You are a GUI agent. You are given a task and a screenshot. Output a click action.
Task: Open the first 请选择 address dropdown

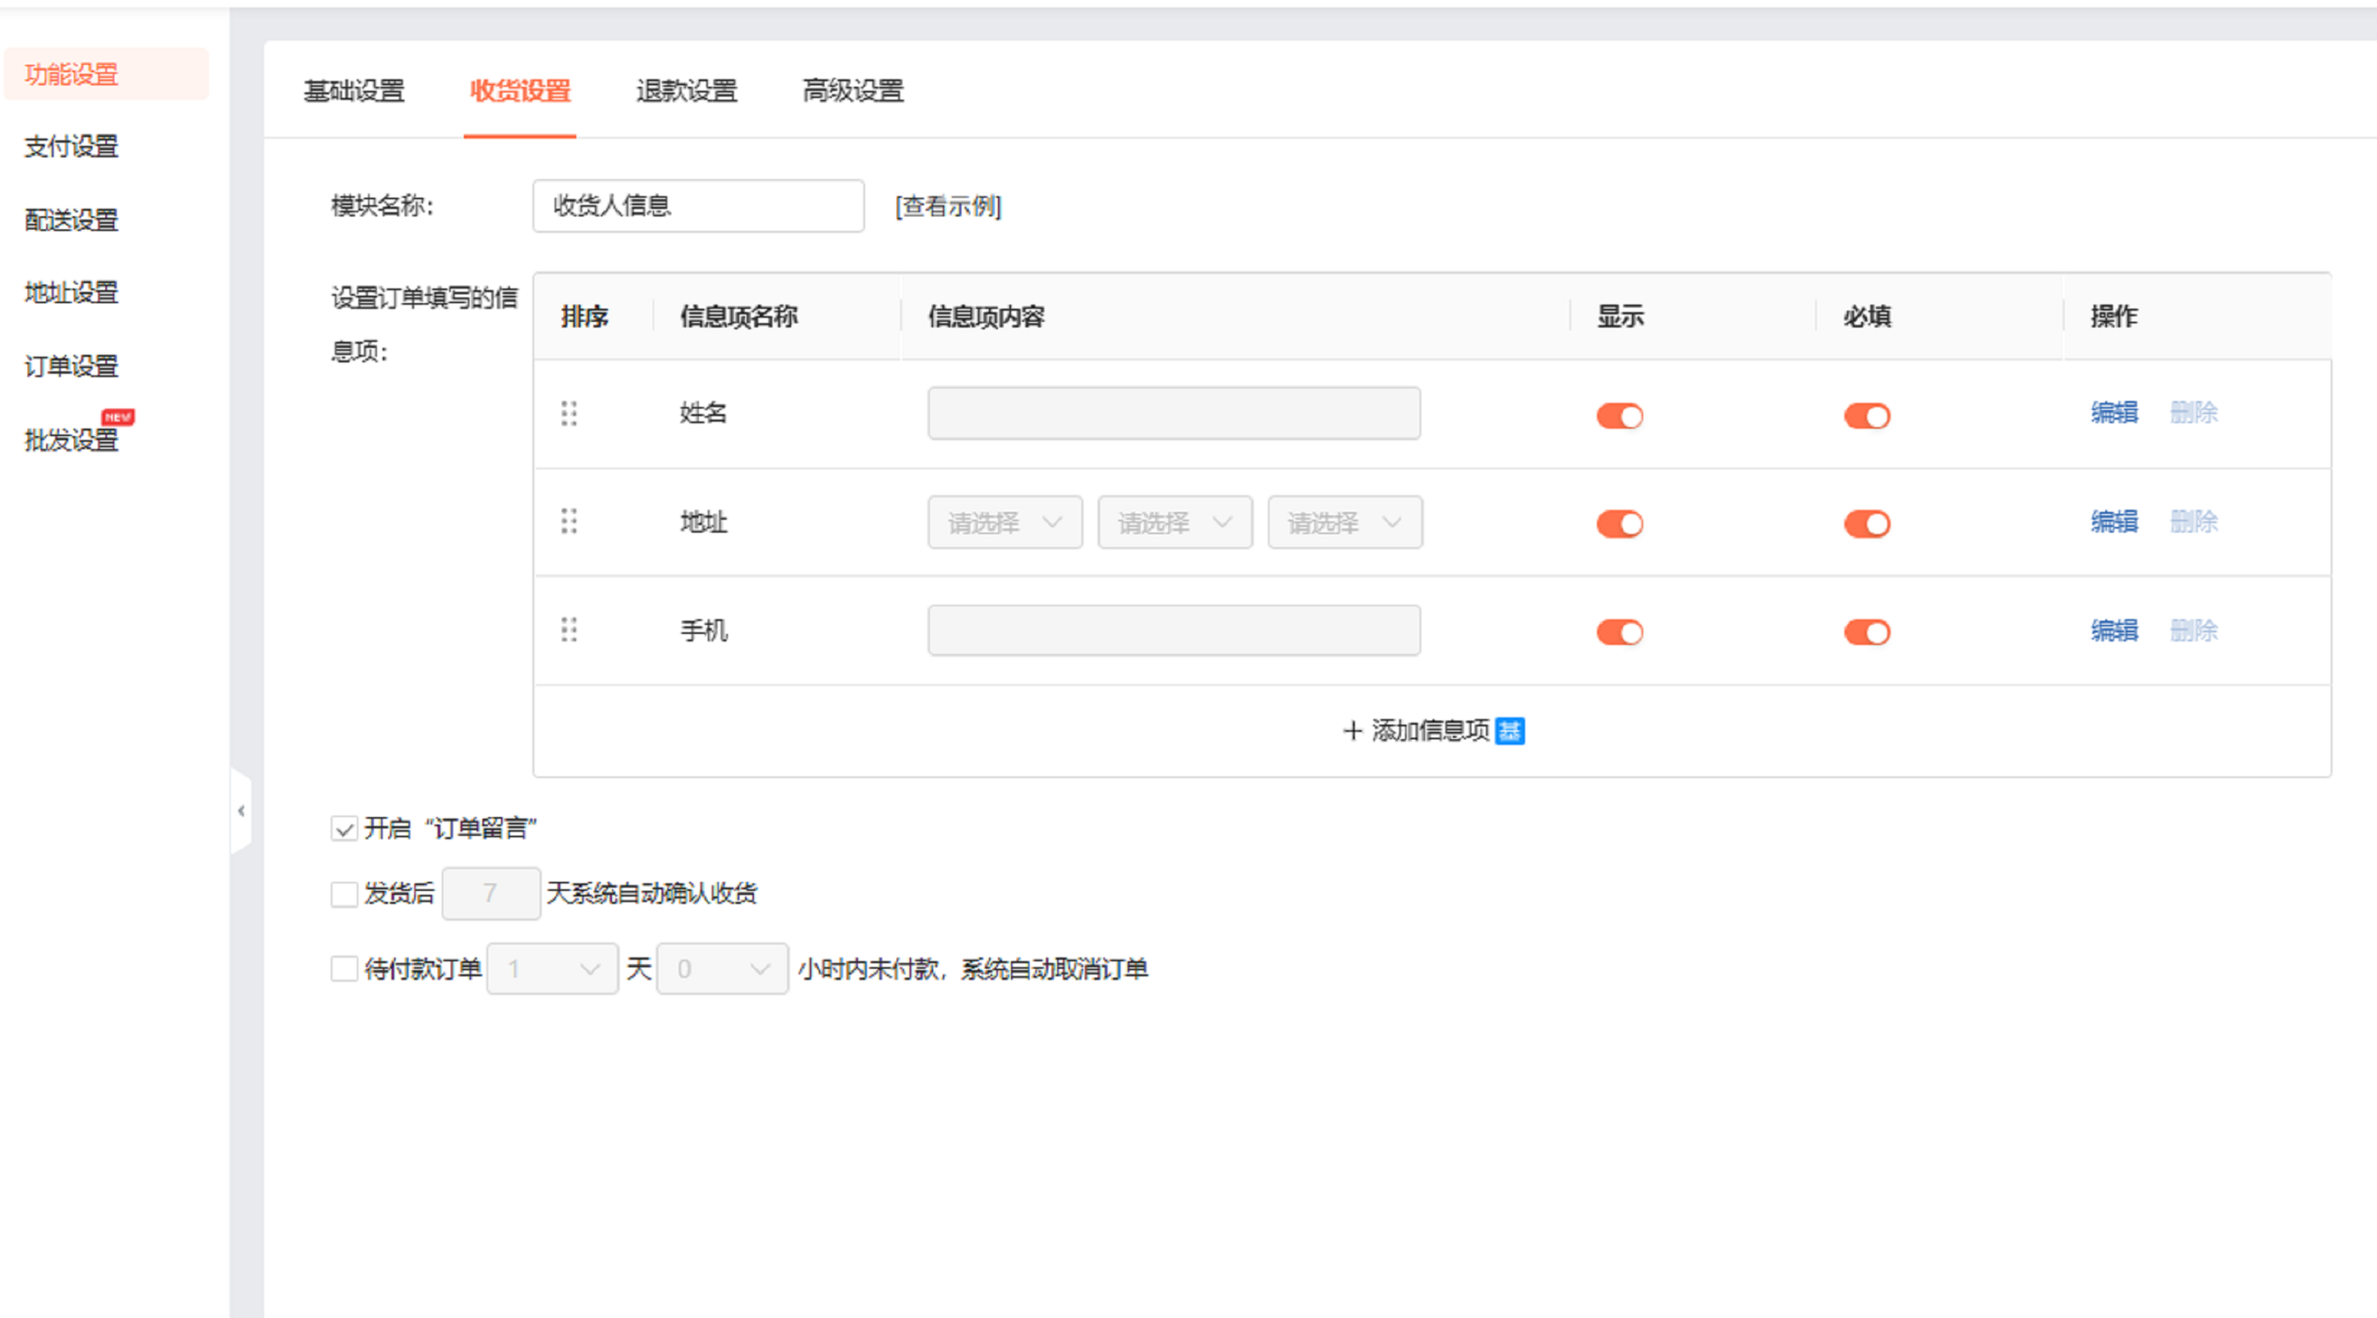pyautogui.click(x=1004, y=523)
